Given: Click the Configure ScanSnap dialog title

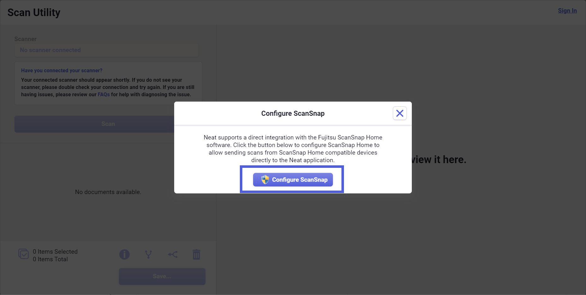Looking at the screenshot, I should (293, 113).
